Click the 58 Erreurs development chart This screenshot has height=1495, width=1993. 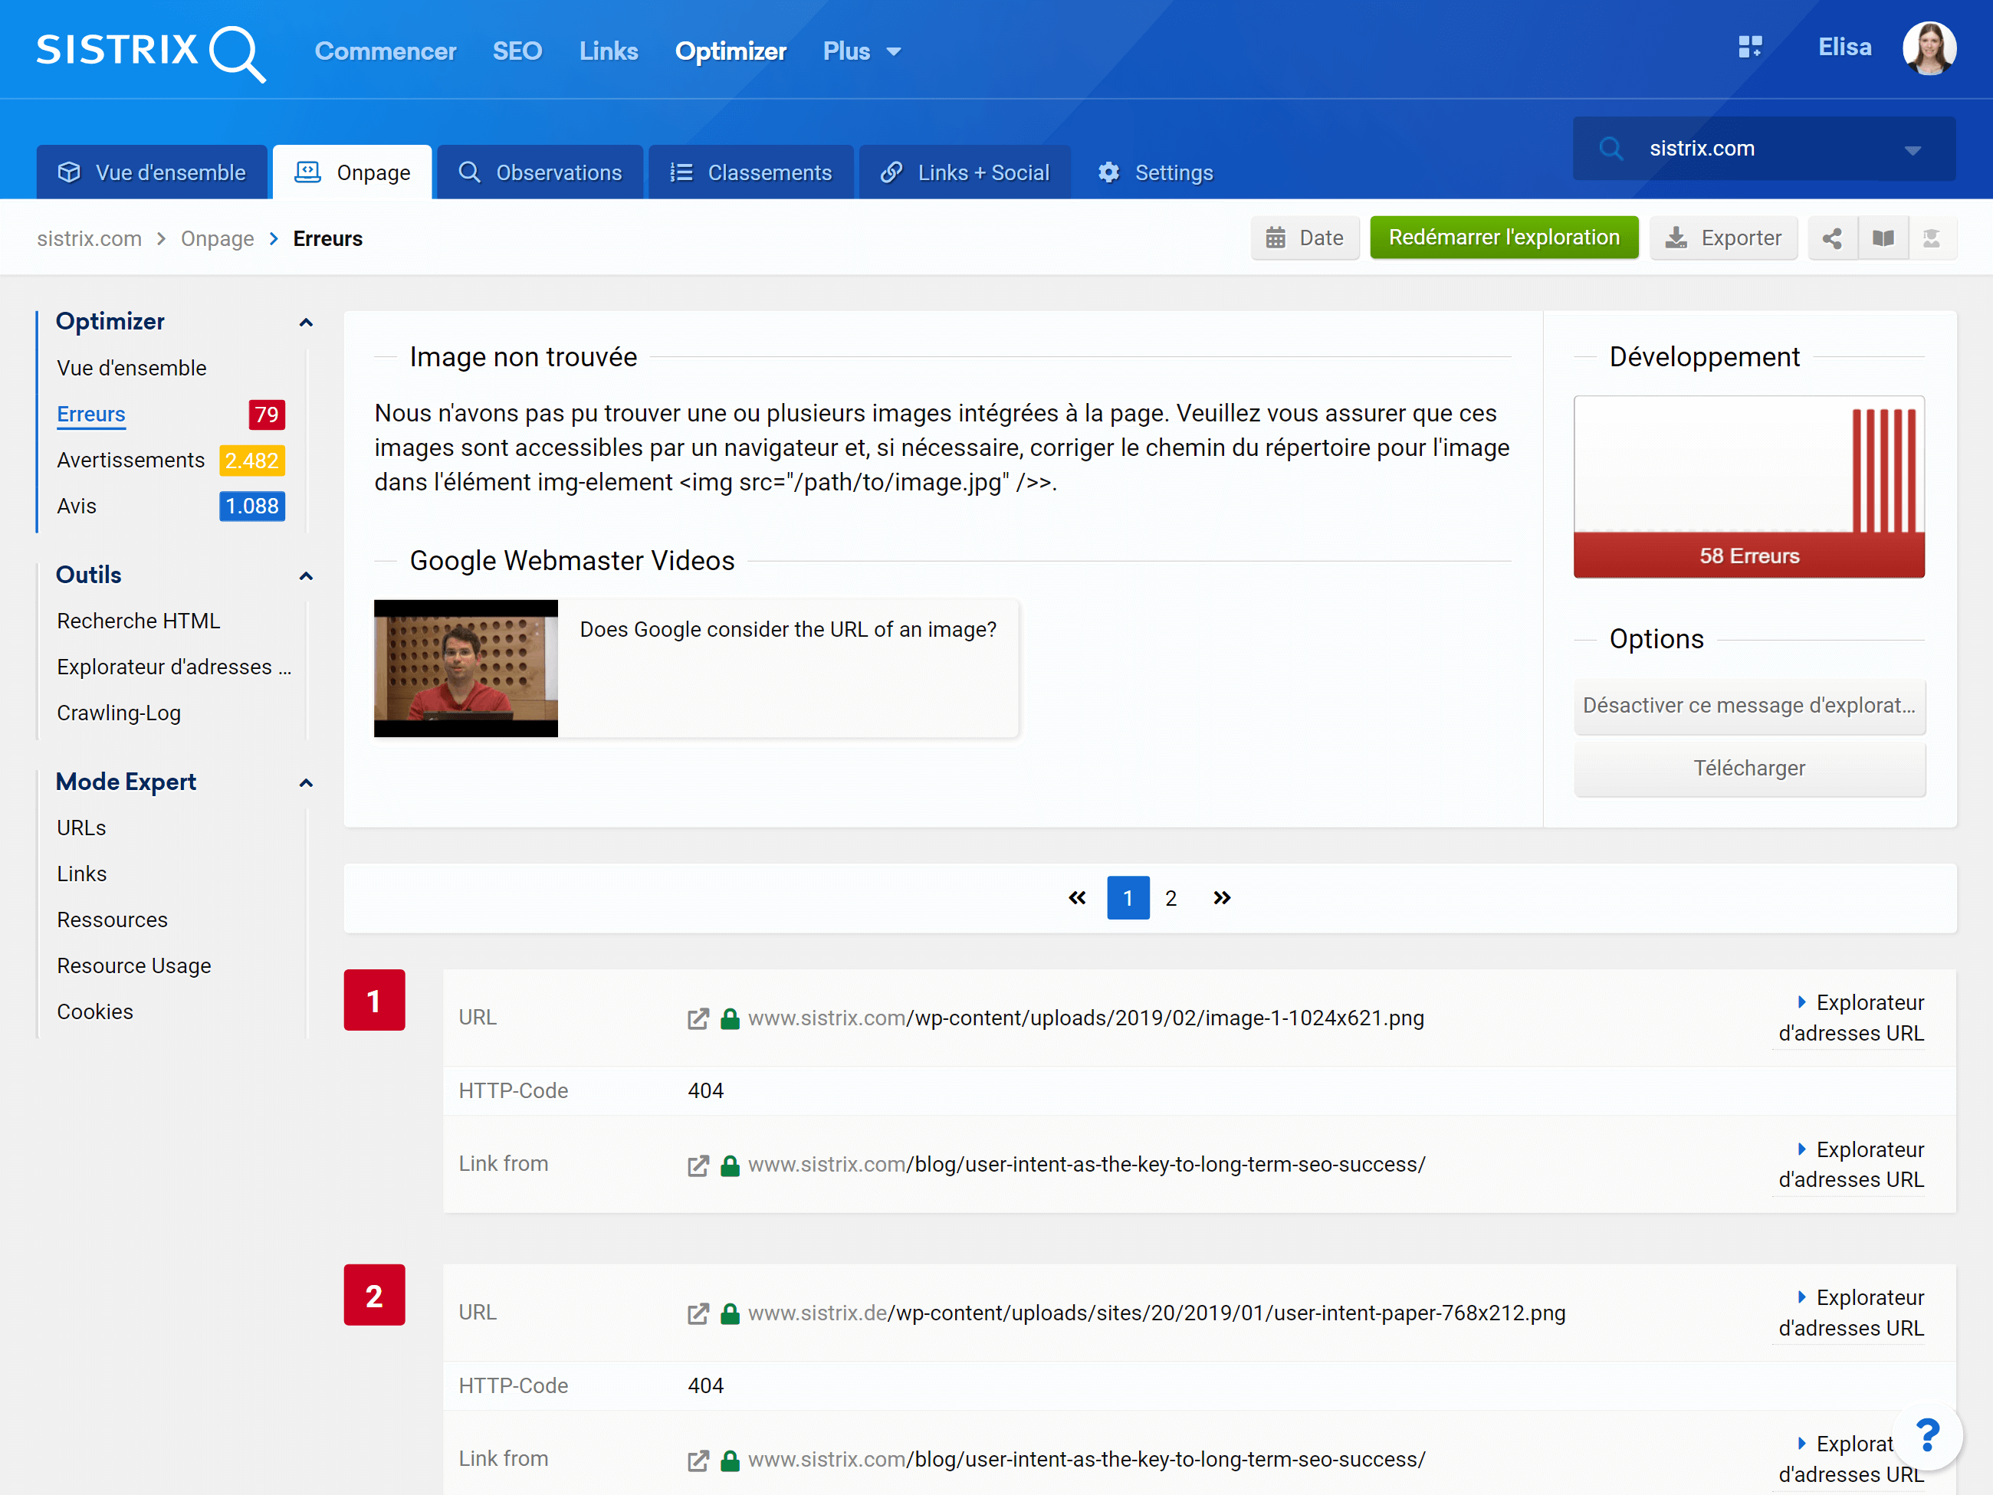pos(1748,487)
